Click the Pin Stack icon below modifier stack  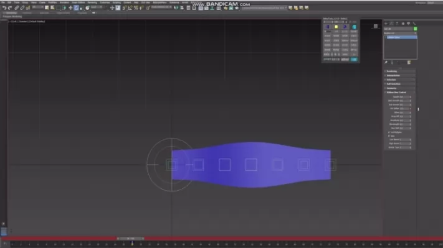click(x=386, y=63)
